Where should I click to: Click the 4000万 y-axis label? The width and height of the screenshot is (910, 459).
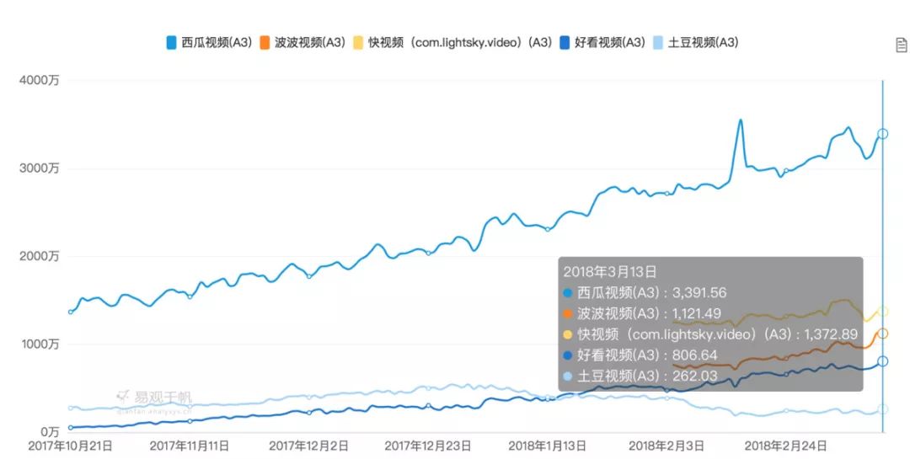tap(41, 81)
